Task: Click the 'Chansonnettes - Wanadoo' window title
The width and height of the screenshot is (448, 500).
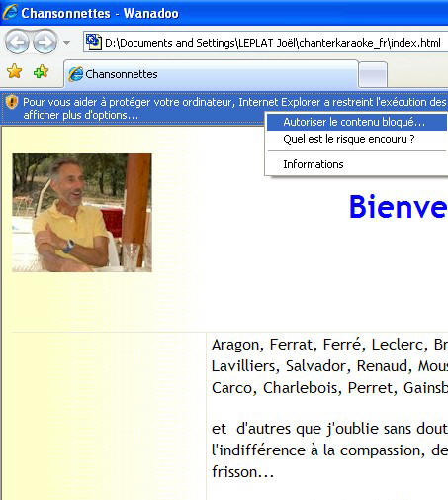Action: [x=100, y=13]
